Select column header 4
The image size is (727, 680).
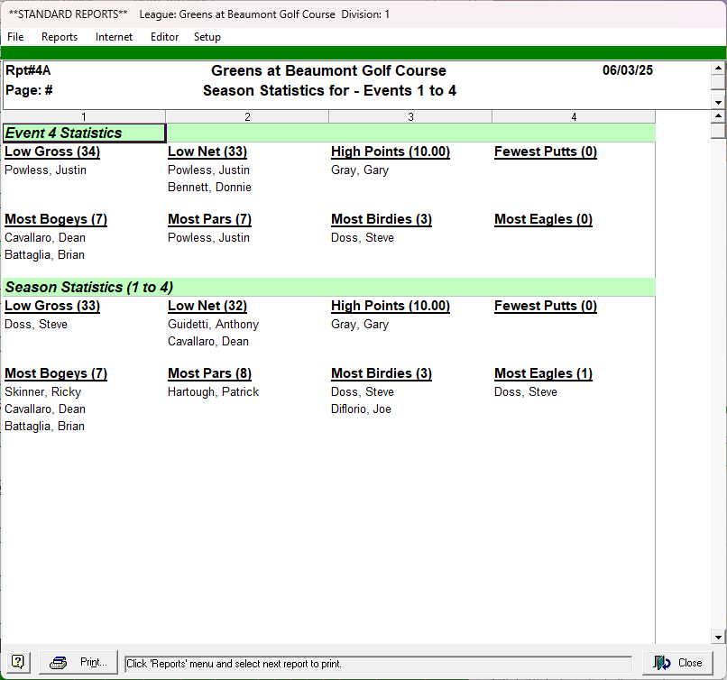tap(574, 116)
